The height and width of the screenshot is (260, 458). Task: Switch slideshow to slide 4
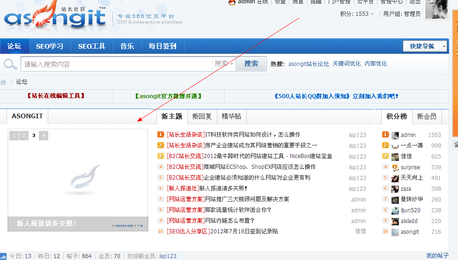(x=44, y=136)
